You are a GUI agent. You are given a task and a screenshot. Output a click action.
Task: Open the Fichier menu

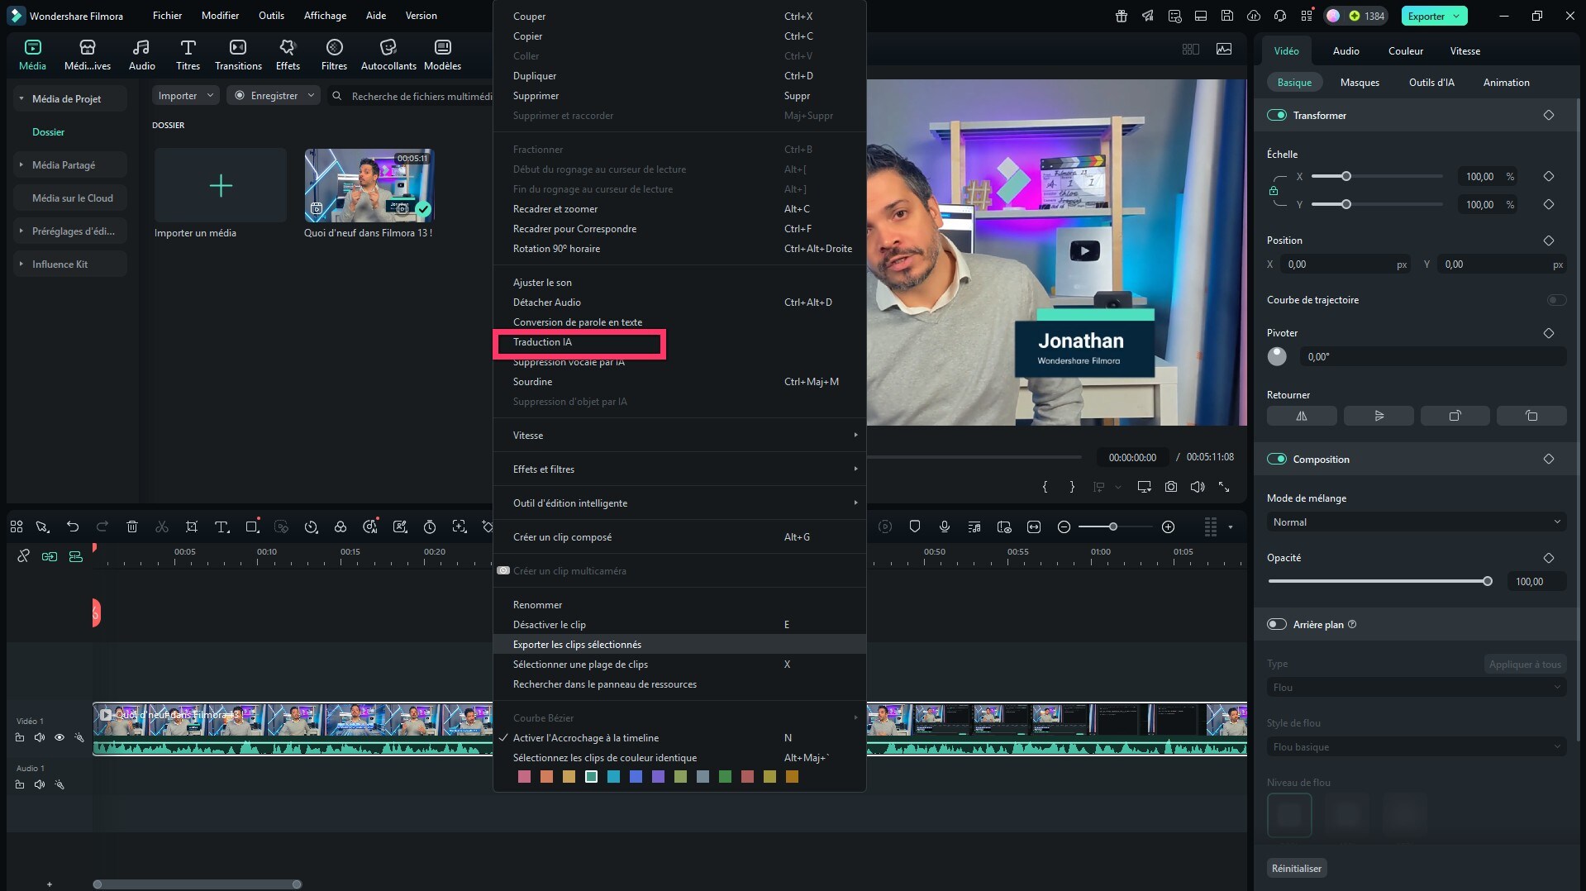[167, 16]
